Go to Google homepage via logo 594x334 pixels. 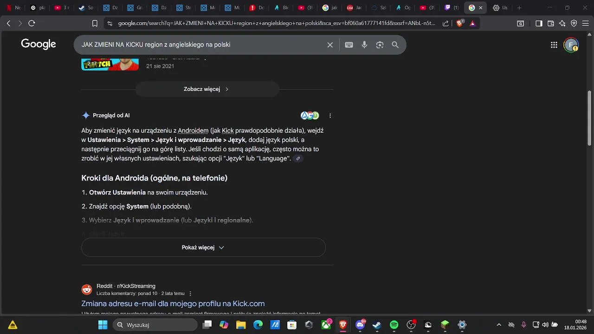point(39,45)
